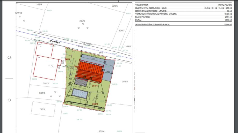
Task: Click parcel label 351/1 on plot
Action: point(95,86)
